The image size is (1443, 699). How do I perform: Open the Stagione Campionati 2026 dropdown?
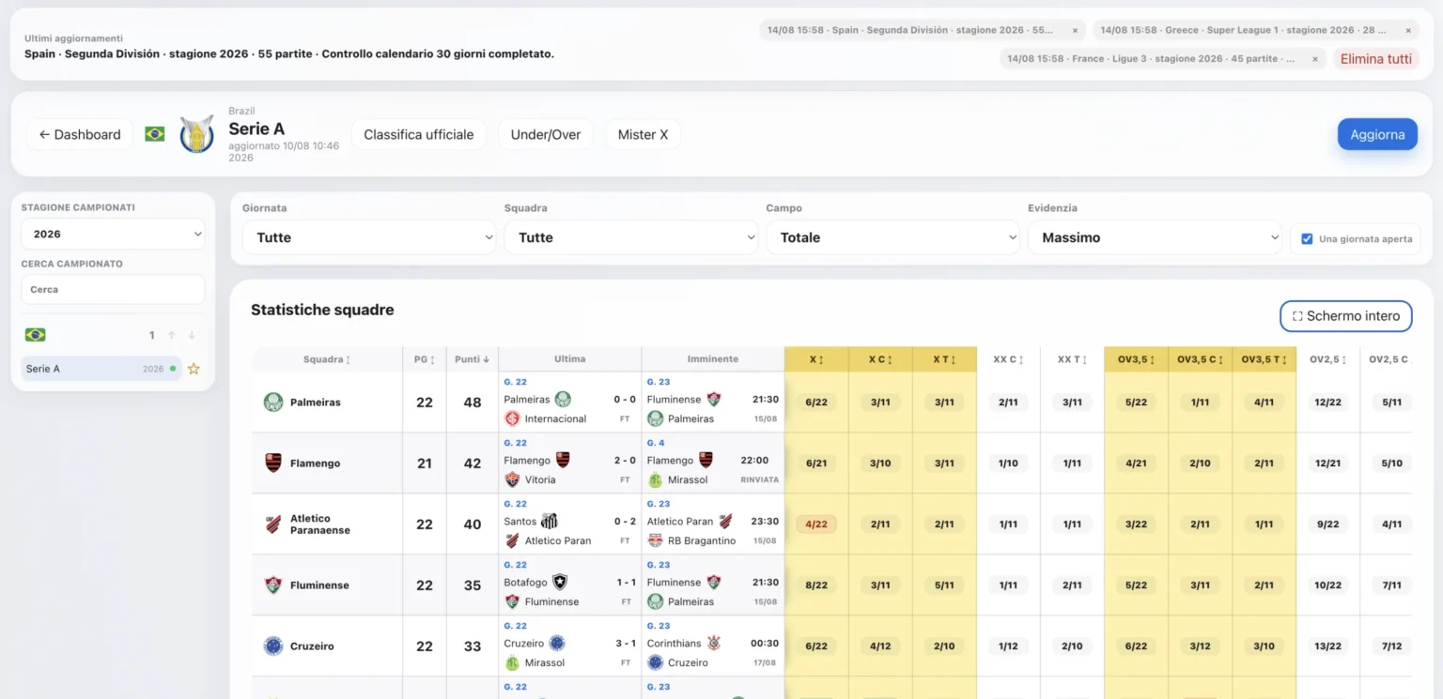113,234
